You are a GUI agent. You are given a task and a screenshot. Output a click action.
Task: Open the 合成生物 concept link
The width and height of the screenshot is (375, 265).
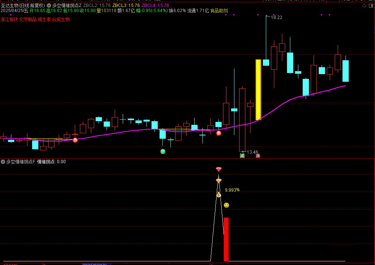(x=61, y=19)
